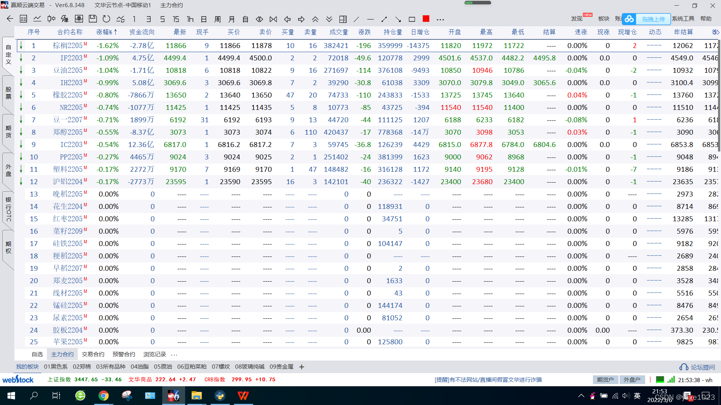This screenshot has width=721, height=405.
Task: Open the 期货 side tab
Action: tap(8, 132)
